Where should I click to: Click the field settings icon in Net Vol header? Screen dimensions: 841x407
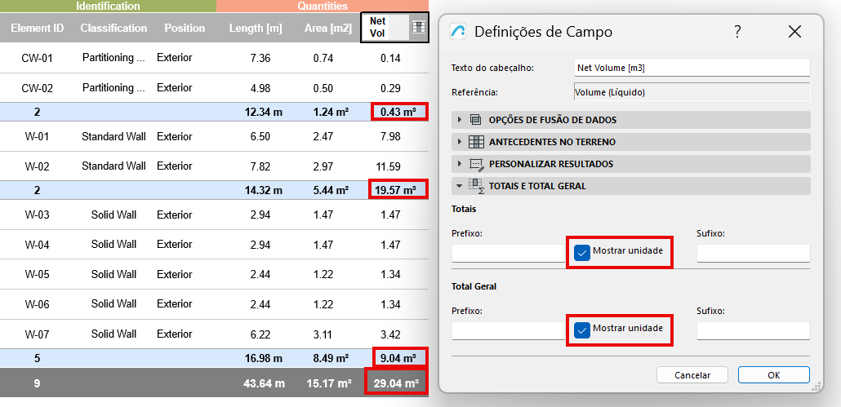[419, 27]
